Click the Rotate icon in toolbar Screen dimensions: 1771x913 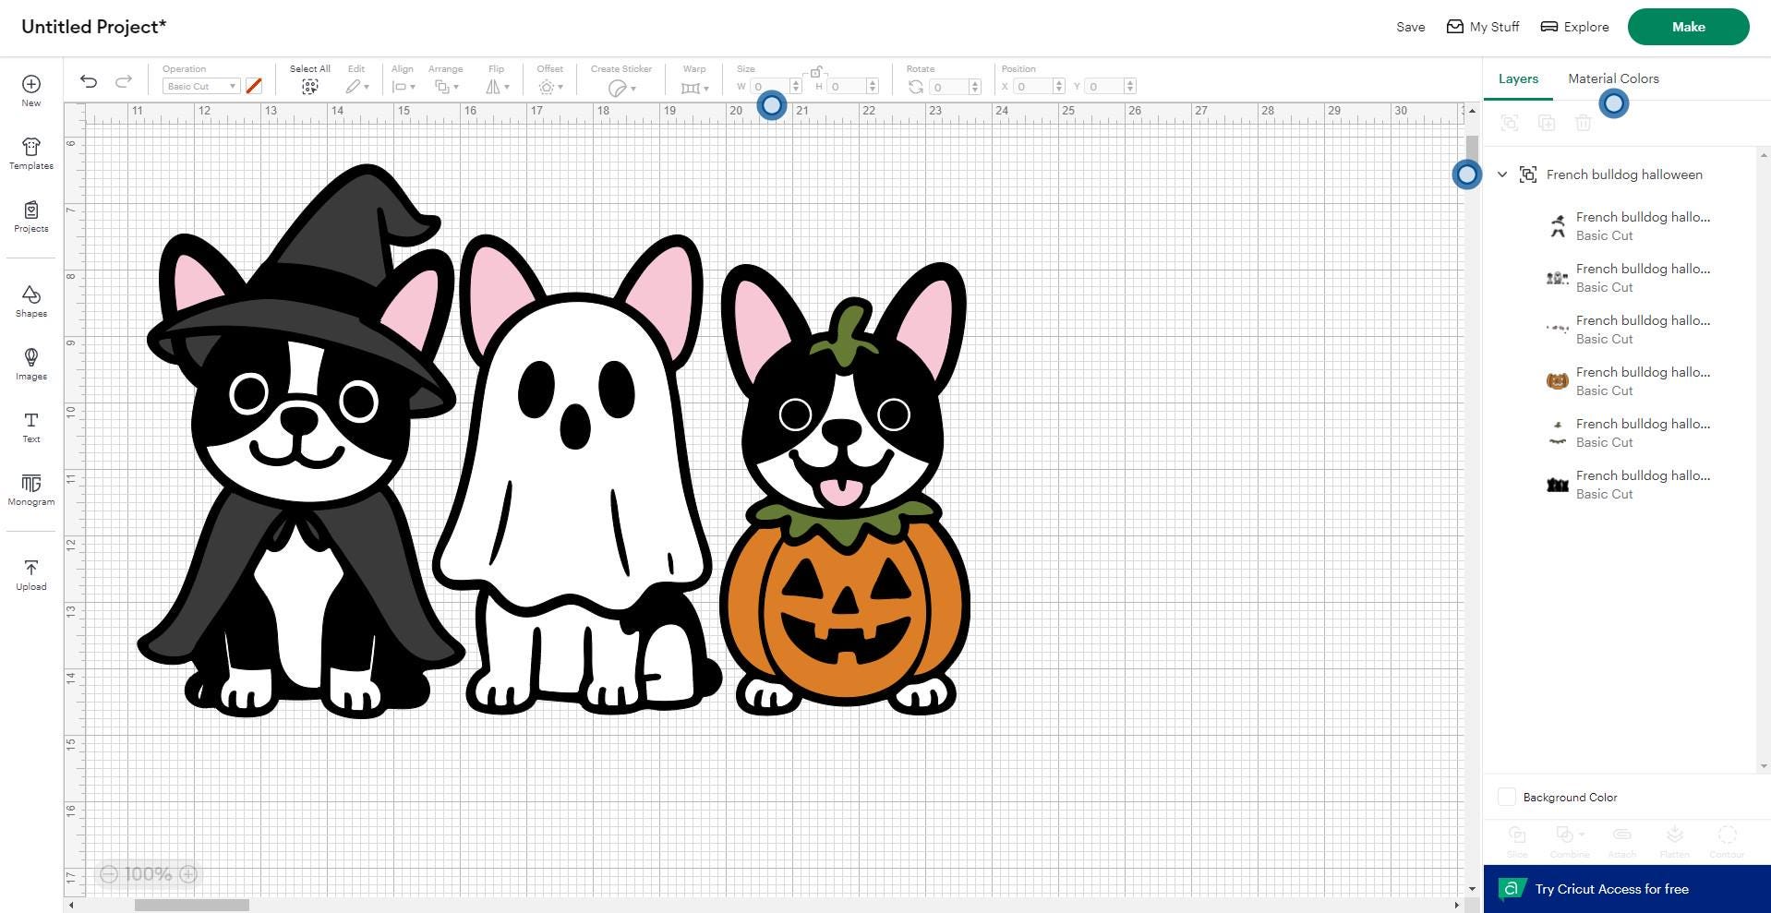pos(916,87)
